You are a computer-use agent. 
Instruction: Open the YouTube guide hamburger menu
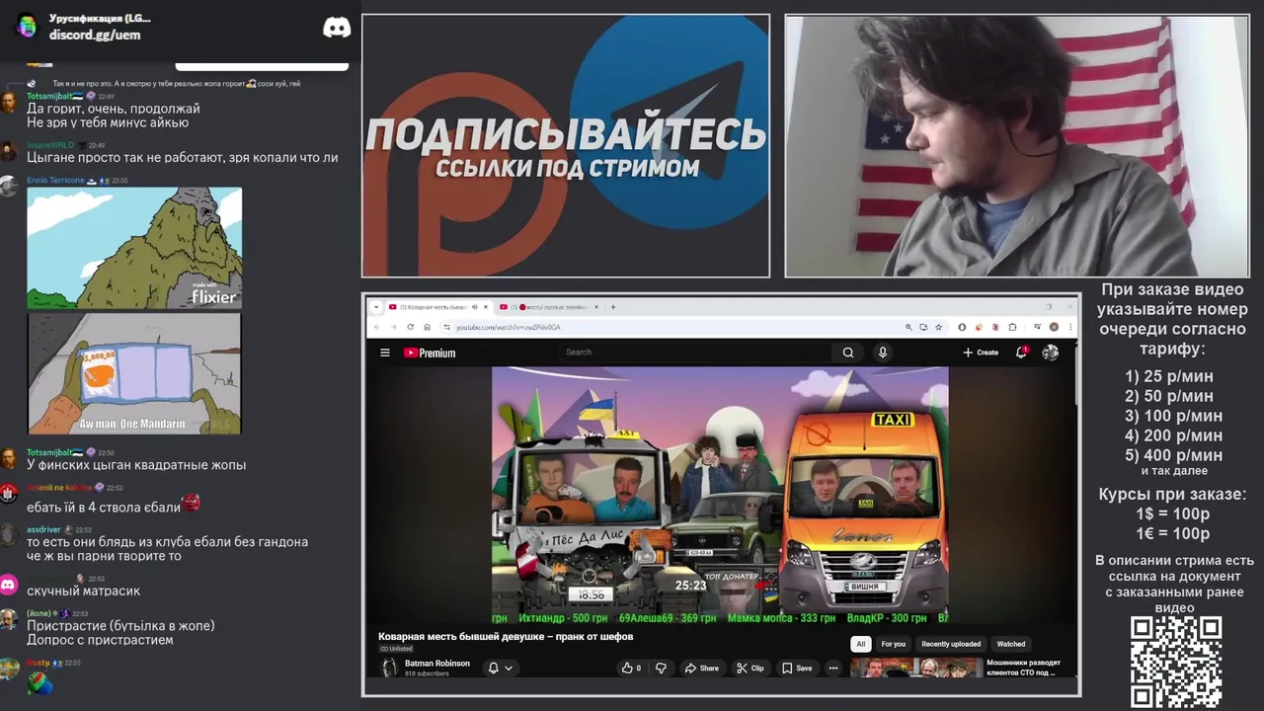tap(385, 353)
